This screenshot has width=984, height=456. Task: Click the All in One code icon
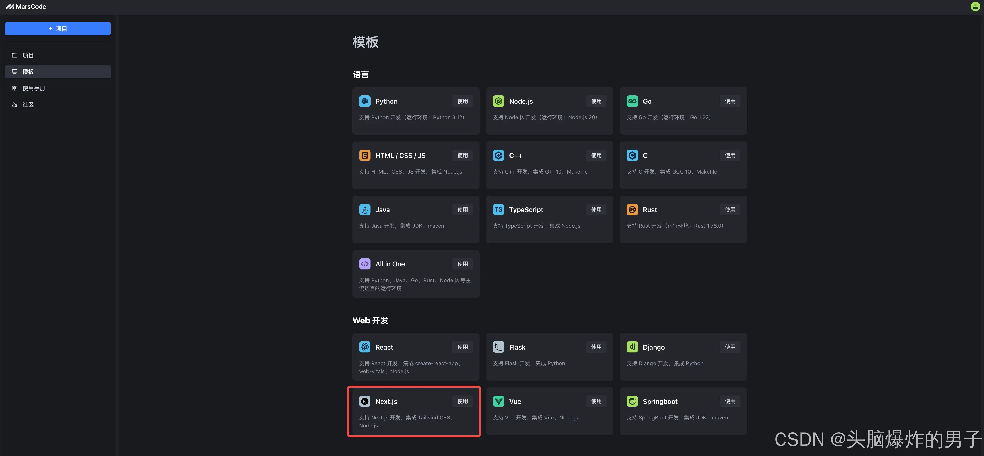(364, 264)
